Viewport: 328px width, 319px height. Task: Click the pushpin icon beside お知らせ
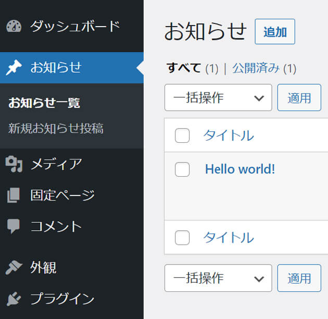[14, 67]
